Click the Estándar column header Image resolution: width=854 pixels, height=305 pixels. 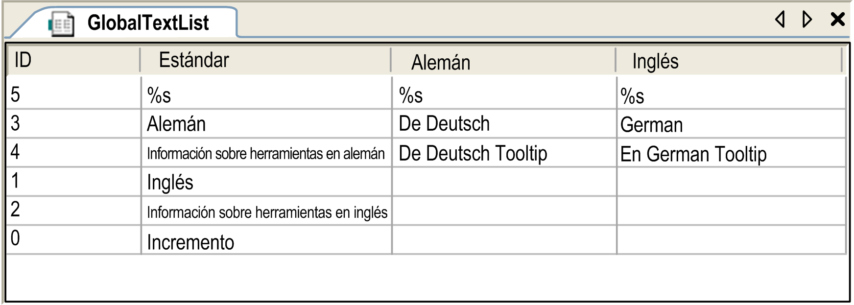(x=265, y=60)
